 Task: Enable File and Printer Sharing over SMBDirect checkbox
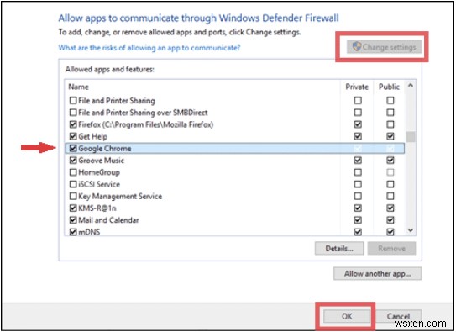pos(73,113)
